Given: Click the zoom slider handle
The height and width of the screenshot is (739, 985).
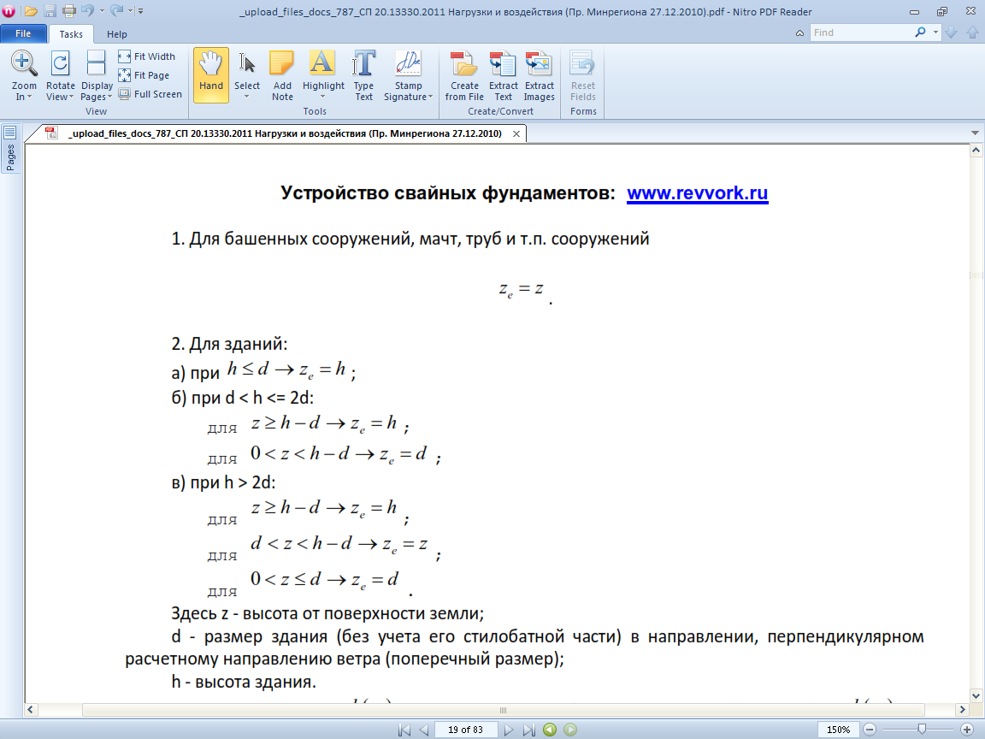Looking at the screenshot, I should (x=922, y=730).
